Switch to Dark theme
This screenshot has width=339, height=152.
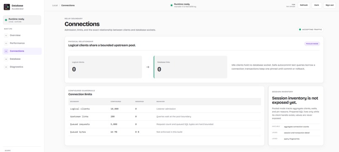pos(317,5)
